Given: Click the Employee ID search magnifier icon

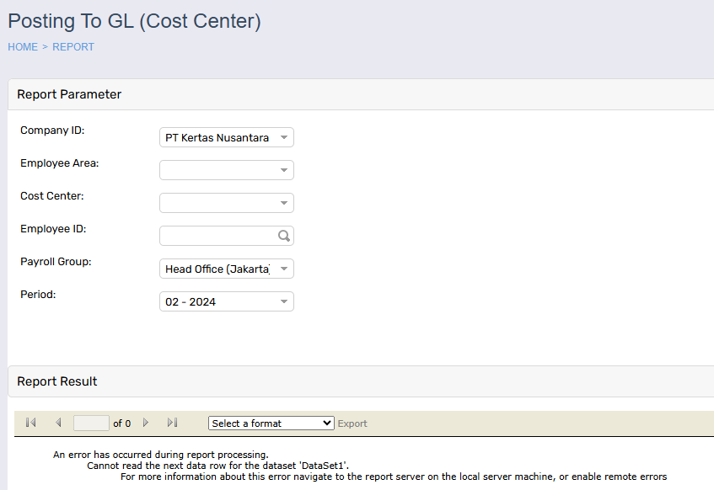Looking at the screenshot, I should pyautogui.click(x=284, y=237).
